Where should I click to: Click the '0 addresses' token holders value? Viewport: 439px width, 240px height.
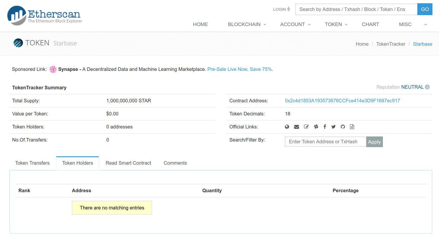point(119,127)
